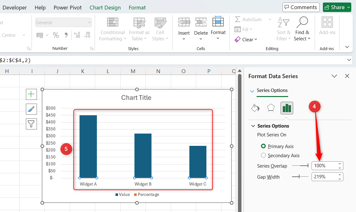Select Series Options bar chart icon
This screenshot has width=356, height=212.
pyautogui.click(x=287, y=108)
